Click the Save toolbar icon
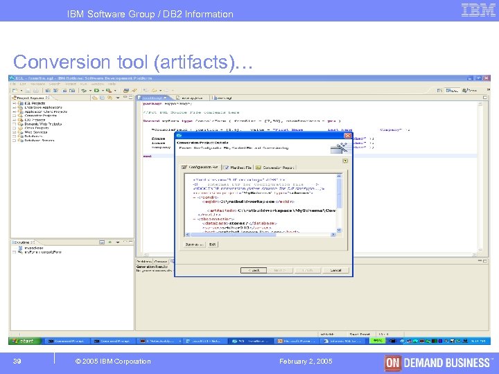This screenshot has height=374, width=499. (28, 91)
